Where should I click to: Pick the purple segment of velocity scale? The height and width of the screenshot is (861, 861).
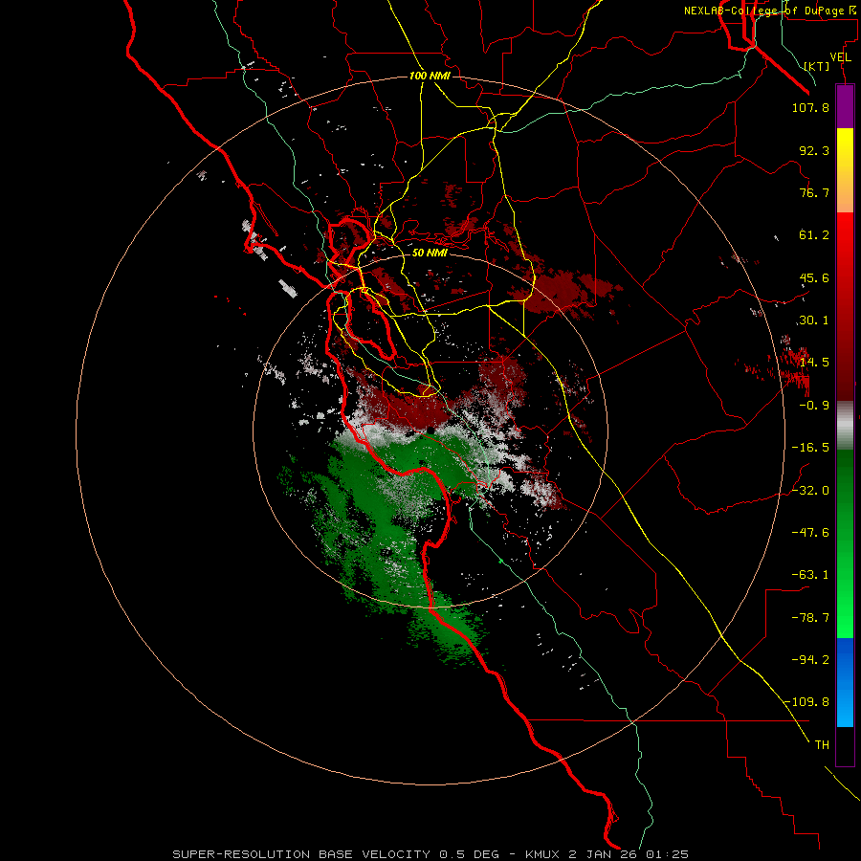(845, 106)
